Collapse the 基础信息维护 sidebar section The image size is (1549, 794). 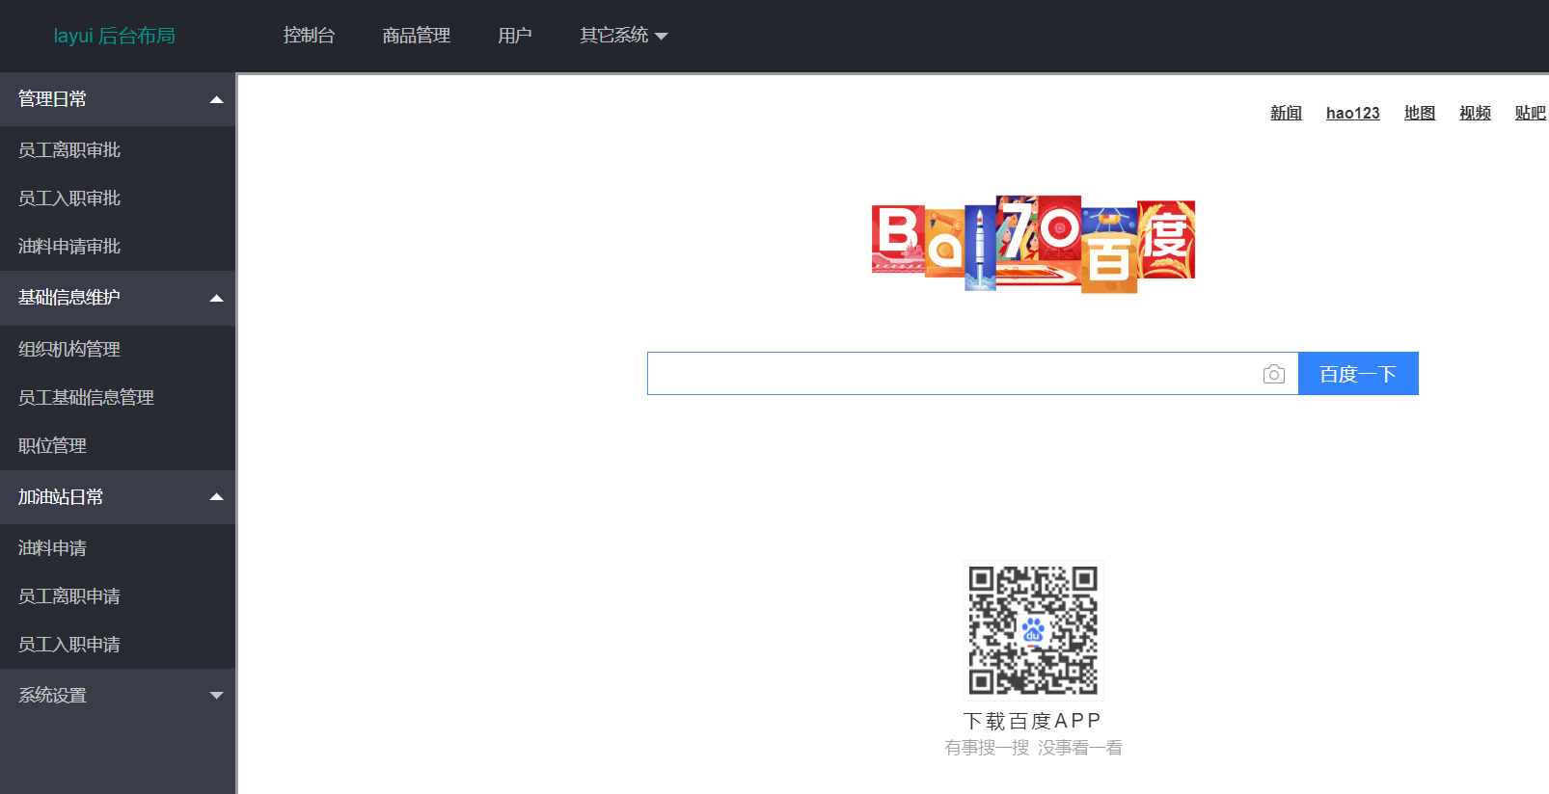pos(118,298)
